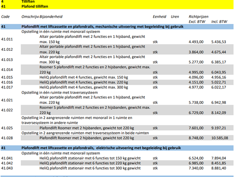This screenshot has width=235, height=177.
Task: Select price 5.022,71
Action: click(219, 82)
